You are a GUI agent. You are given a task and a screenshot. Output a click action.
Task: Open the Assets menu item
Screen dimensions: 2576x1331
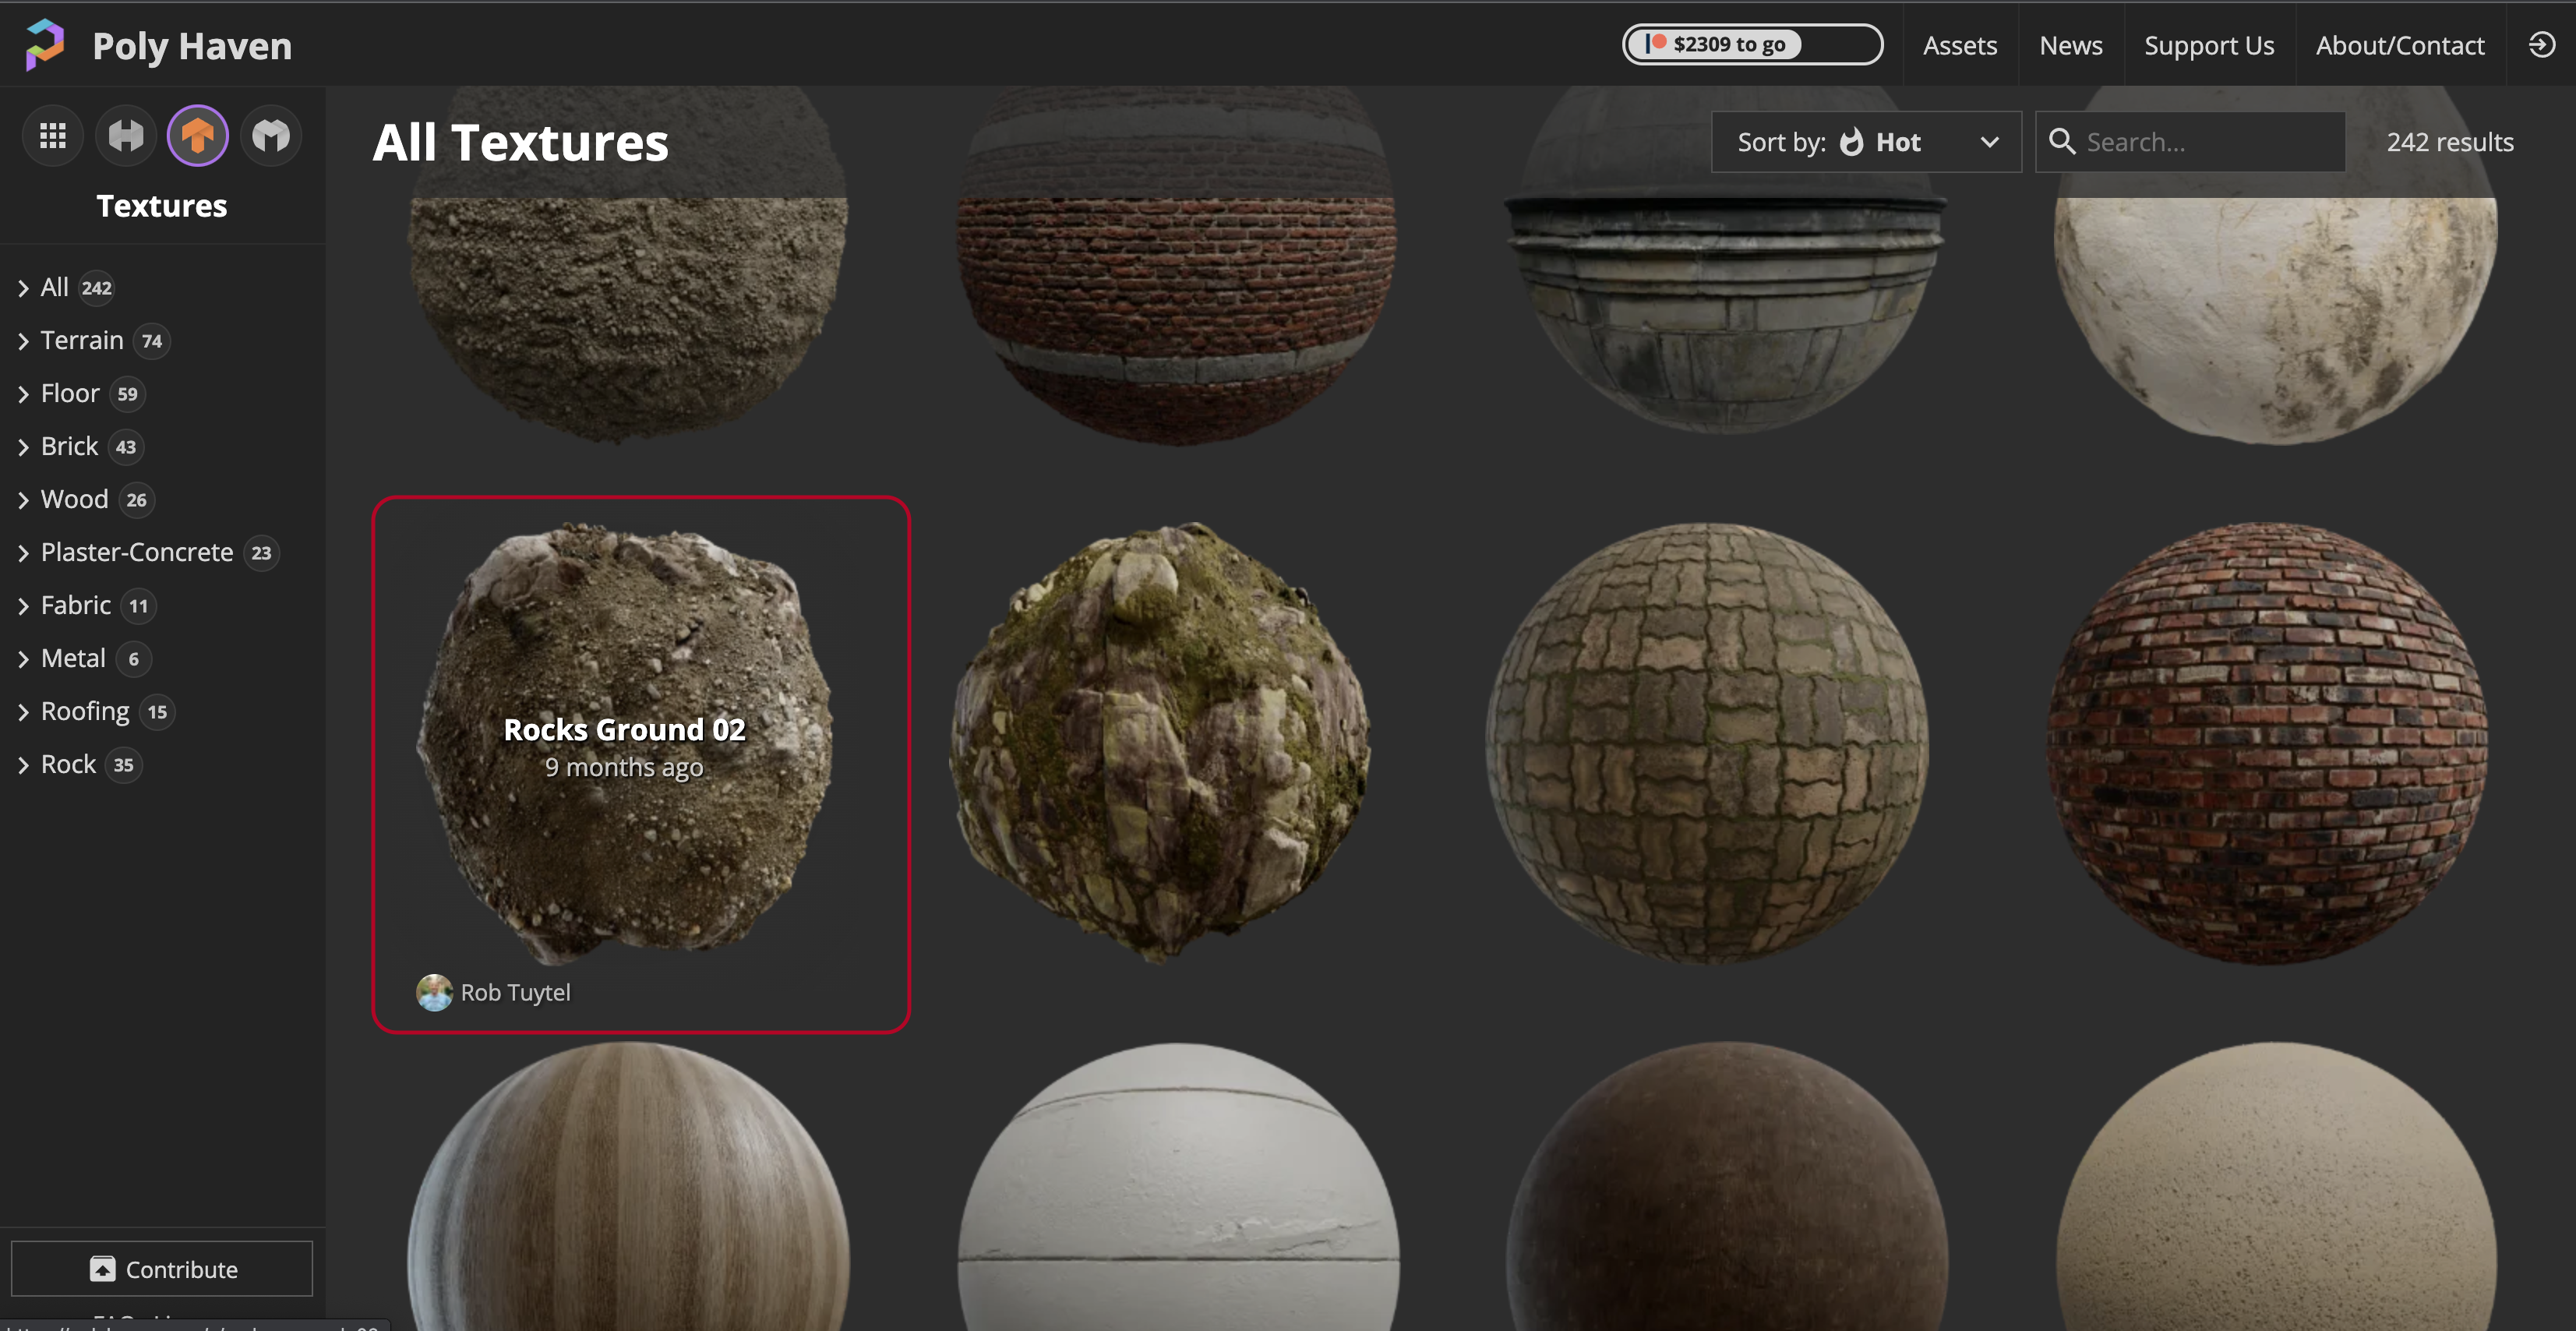click(x=1959, y=45)
